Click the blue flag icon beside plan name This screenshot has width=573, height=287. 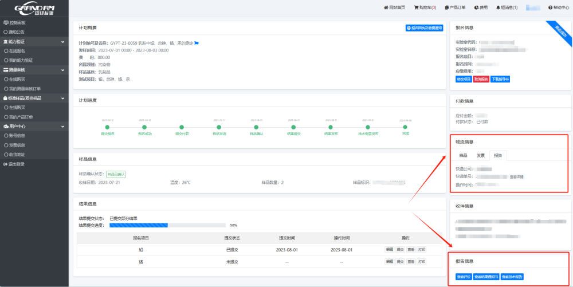[197, 43]
